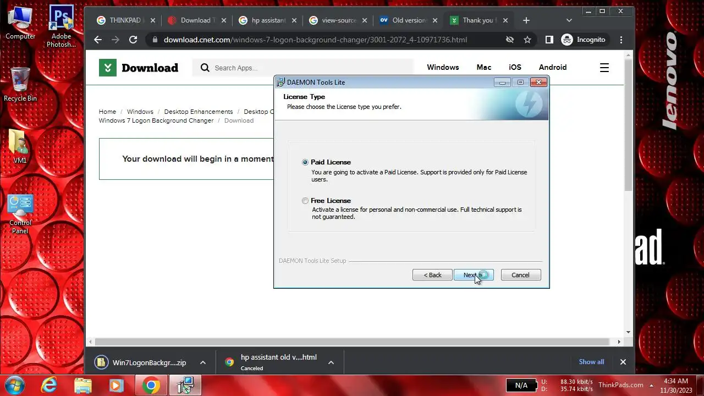Reload the page in Chrome
This screenshot has width=704, height=396.
click(133, 40)
